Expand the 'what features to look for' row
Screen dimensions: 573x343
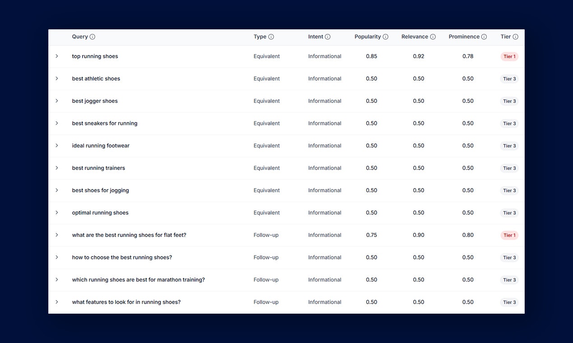click(57, 301)
